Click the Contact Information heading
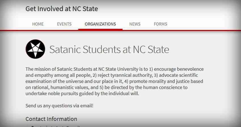This screenshot has width=241, height=127. point(51,119)
